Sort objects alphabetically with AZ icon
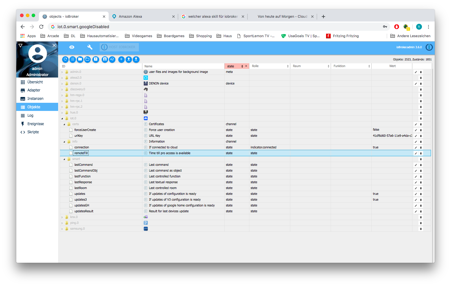Viewport: 451px width, 286px height. click(x=112, y=59)
